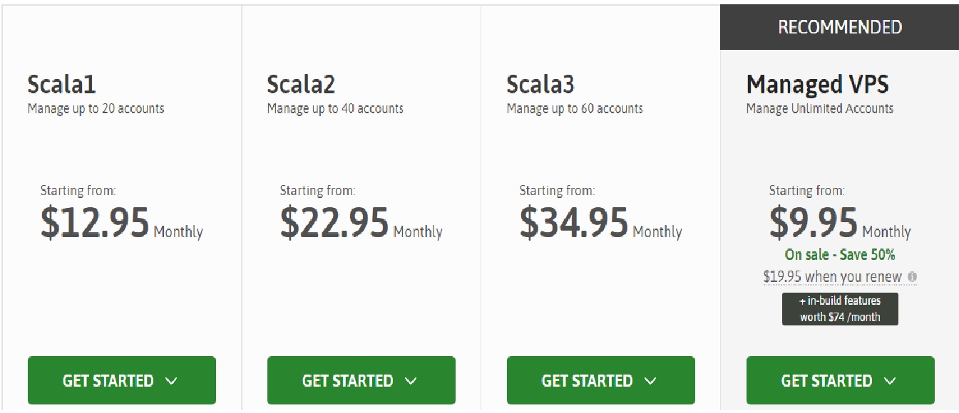
Task: Click Get Started text for Scala1 plan
Action: 108,381
